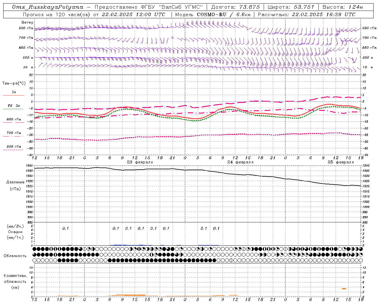
Task: Click the calm-wind circle on 700 гПа row
Action: click(172, 38)
